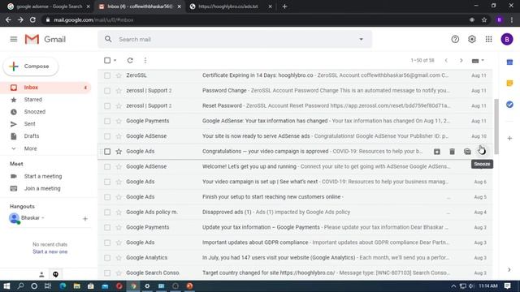The width and height of the screenshot is (520, 292).
Task: Open the select dropdown arrow next to checkbox
Action: click(x=115, y=61)
